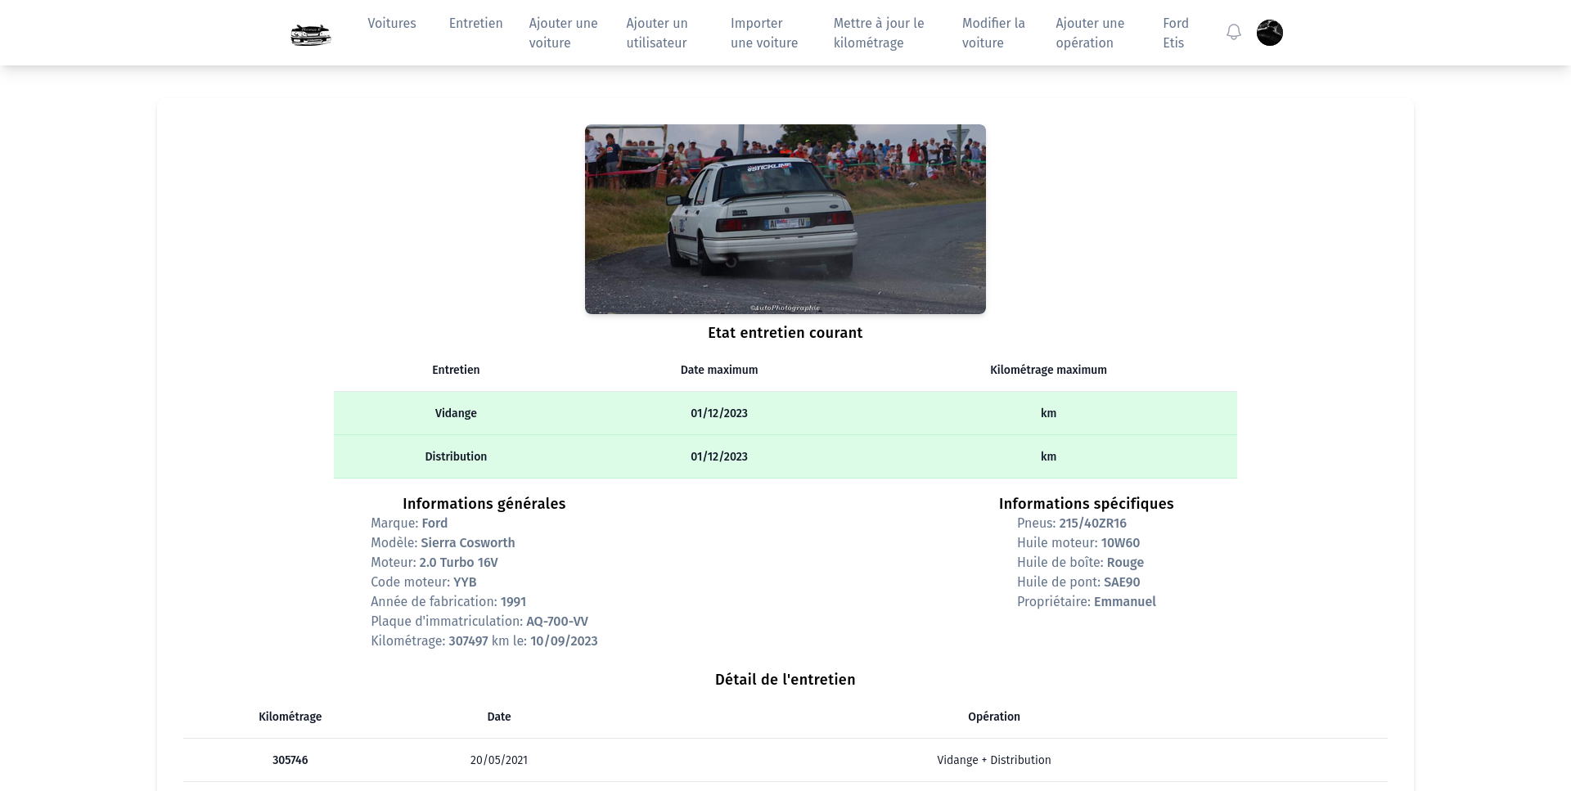
Task: Click the detail table Kilométrage header
Action: click(x=290, y=717)
